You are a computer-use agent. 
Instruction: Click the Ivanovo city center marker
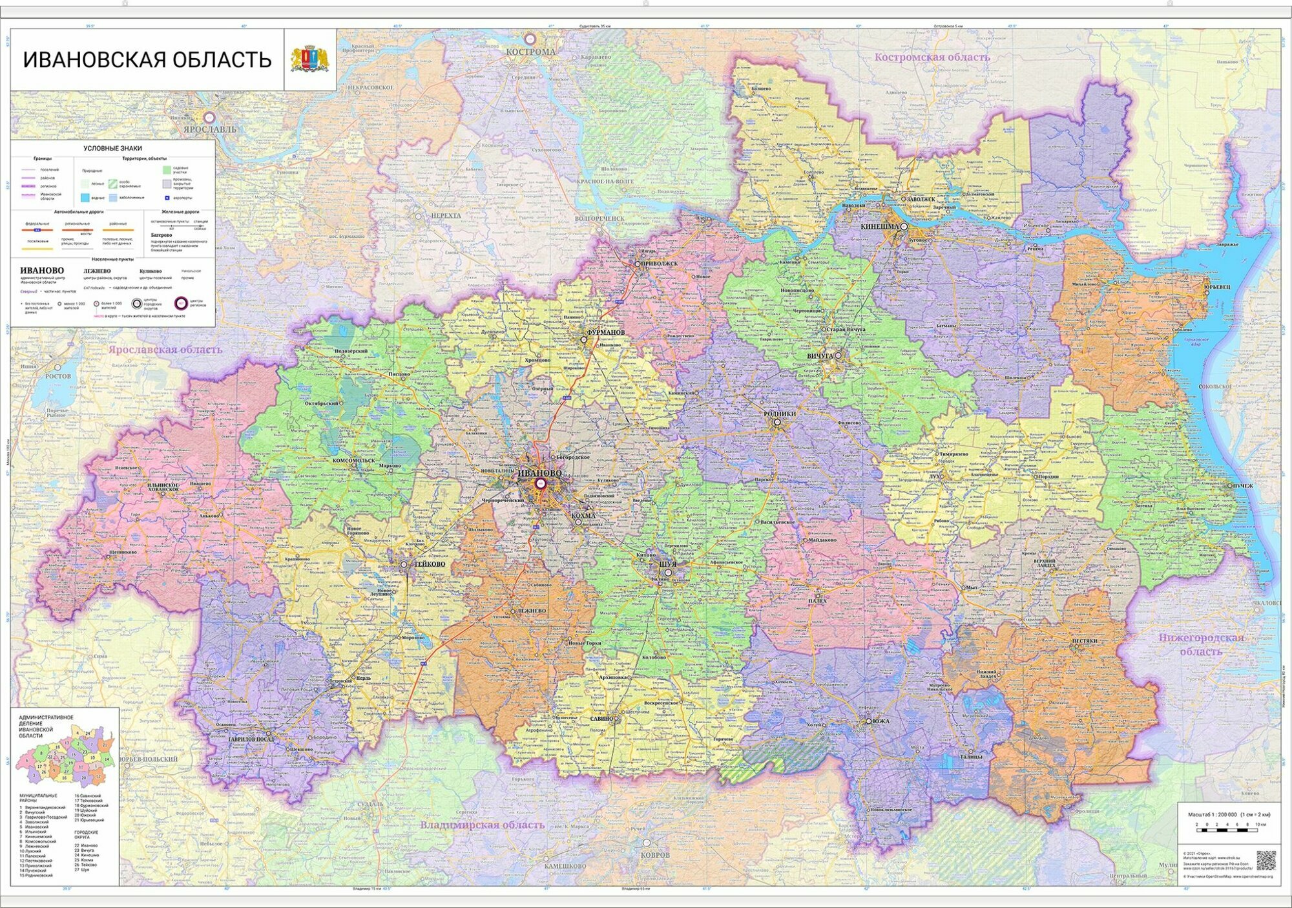click(540, 483)
